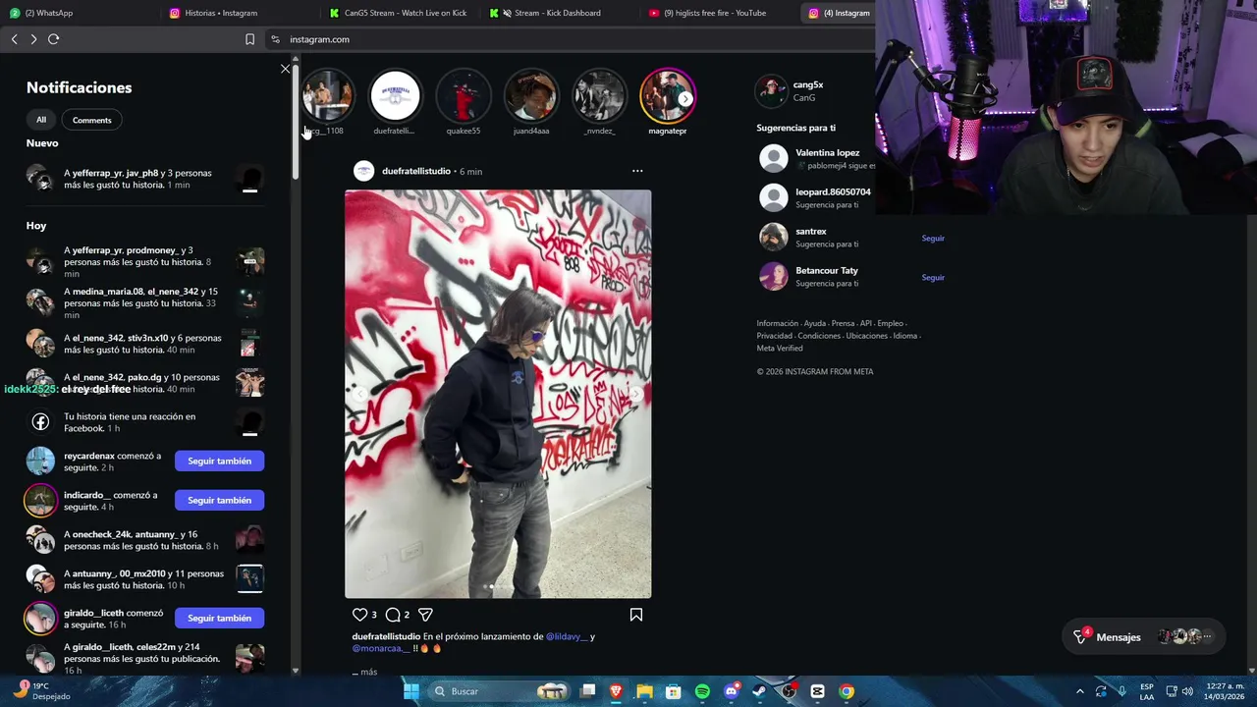The image size is (1257, 707).
Task: Like the duefratellistudio post
Action: [x=359, y=615]
